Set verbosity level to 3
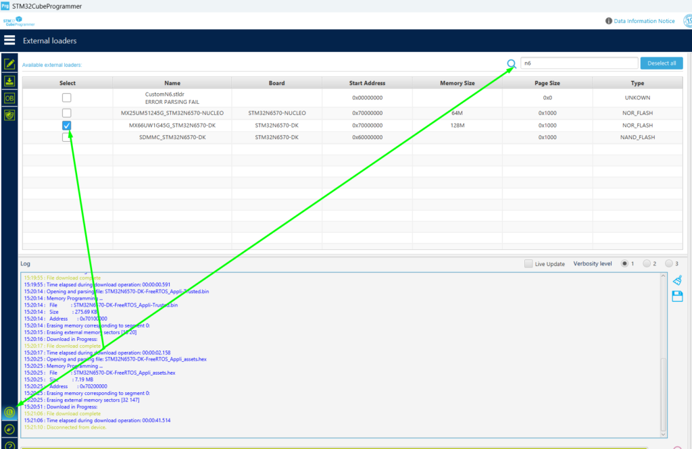Image resolution: width=692 pixels, height=449 pixels. pos(668,264)
